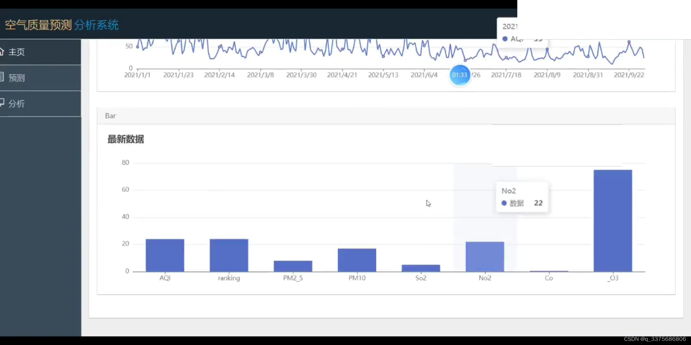Click the 空气质量预测 分析系统 title
The height and width of the screenshot is (345, 691).
[62, 25]
